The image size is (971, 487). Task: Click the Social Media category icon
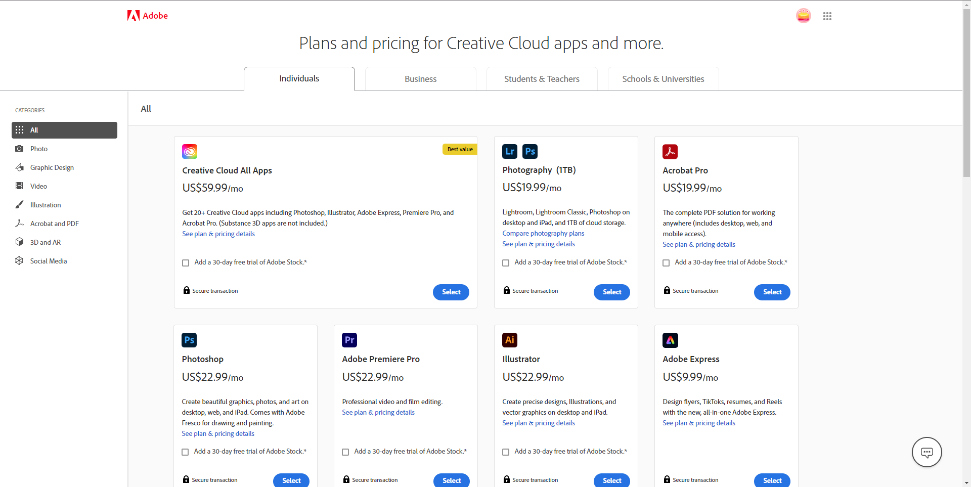tap(19, 260)
